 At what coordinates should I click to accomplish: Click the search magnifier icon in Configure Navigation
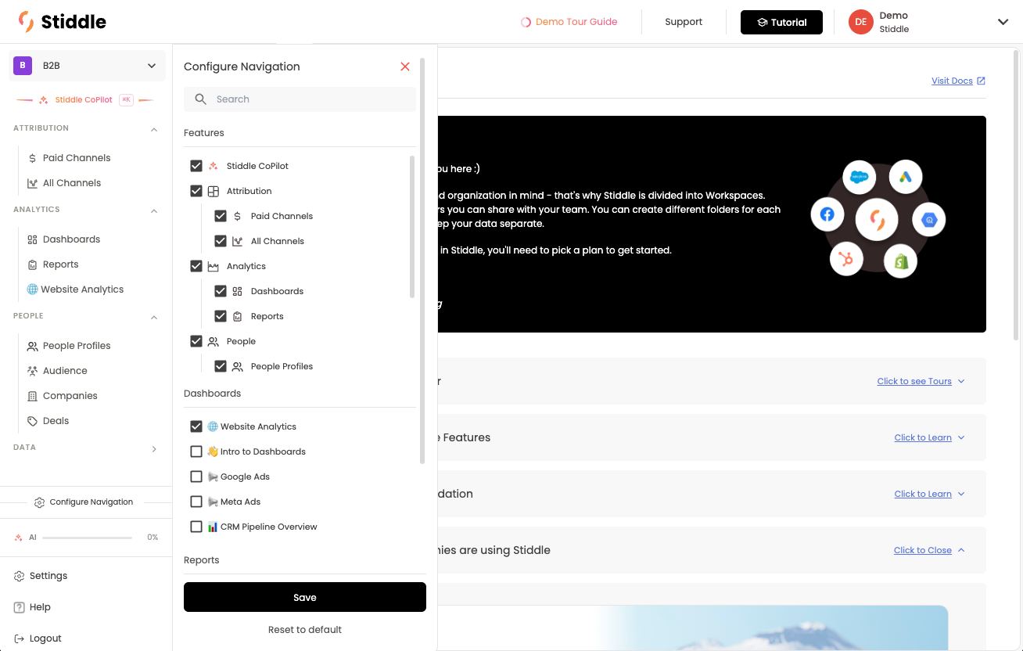click(201, 99)
